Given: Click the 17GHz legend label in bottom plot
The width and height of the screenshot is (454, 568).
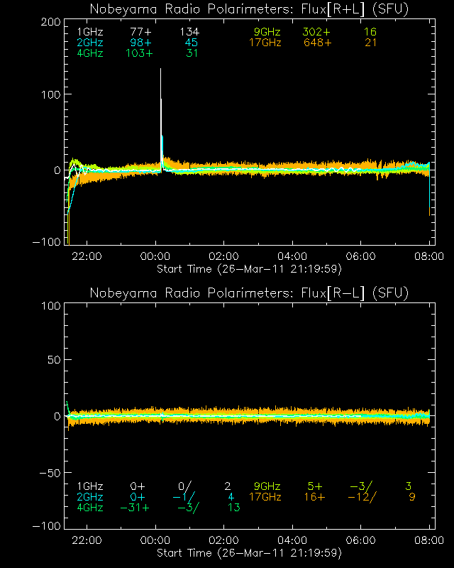Looking at the screenshot, I should [265, 497].
